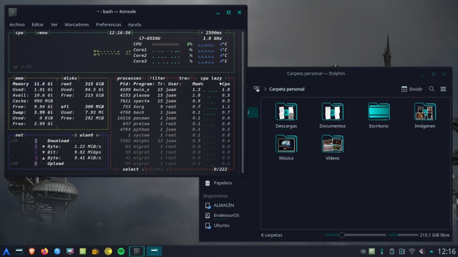The width and height of the screenshot is (458, 257).
Task: Open the Brave browser in taskbar
Action: pos(31,252)
